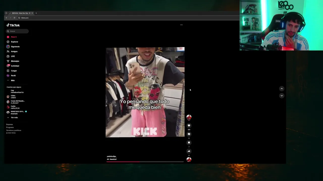Like the video with heart icon
Image resolution: width=323 pixels, height=181 pixels.
point(189,125)
